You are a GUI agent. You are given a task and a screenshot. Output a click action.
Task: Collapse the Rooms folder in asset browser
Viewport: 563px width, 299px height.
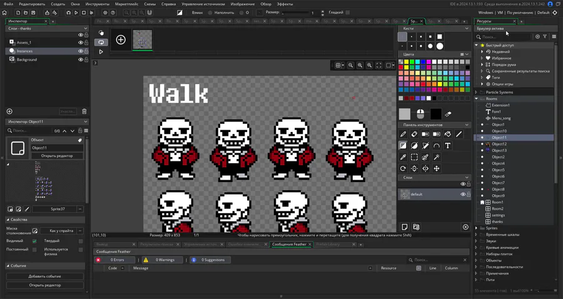(477, 99)
